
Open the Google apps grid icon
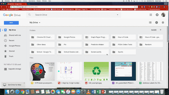151,15
